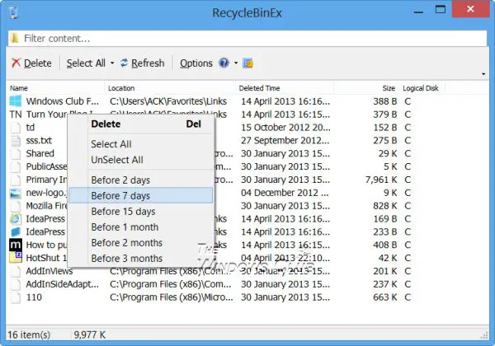Click the Windows logo icon of Windows Club F...
Screen dimensions: 495x346
[16, 101]
